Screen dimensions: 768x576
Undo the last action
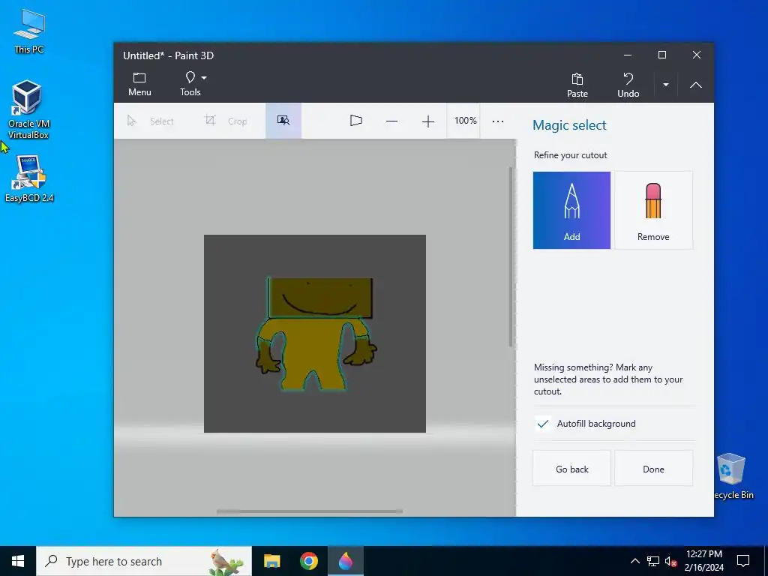point(628,85)
